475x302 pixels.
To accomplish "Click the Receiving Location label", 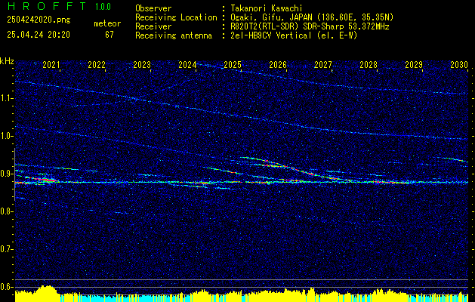I will click(x=176, y=17).
